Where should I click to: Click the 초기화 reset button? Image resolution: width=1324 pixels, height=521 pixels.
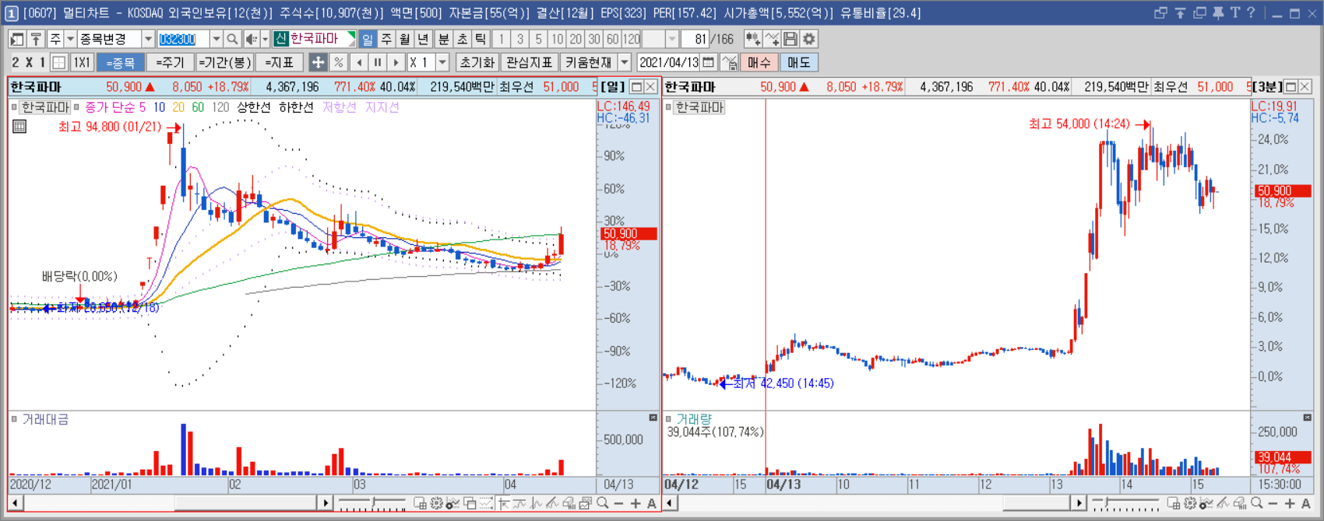click(x=477, y=62)
